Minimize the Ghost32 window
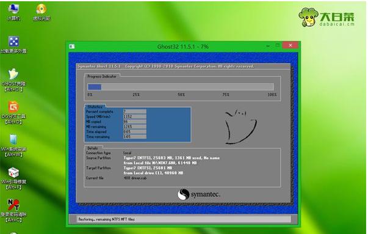Screen dimensions: 368x234 [268, 46]
